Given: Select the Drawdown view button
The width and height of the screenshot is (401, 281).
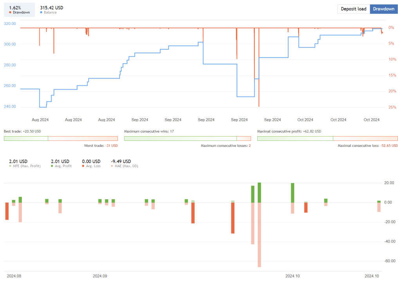Looking at the screenshot, I should point(383,9).
